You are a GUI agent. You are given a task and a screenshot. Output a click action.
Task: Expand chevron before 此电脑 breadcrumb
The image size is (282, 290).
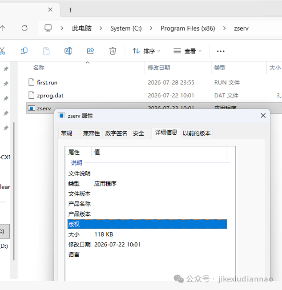62,28
